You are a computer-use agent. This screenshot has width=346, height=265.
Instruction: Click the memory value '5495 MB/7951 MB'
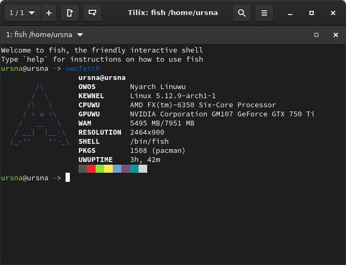(x=162, y=123)
